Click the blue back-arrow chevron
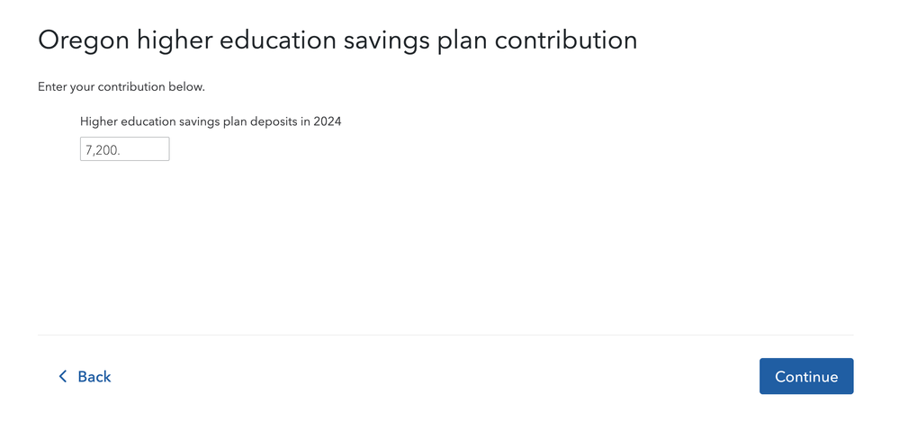899x448 pixels. coord(63,376)
